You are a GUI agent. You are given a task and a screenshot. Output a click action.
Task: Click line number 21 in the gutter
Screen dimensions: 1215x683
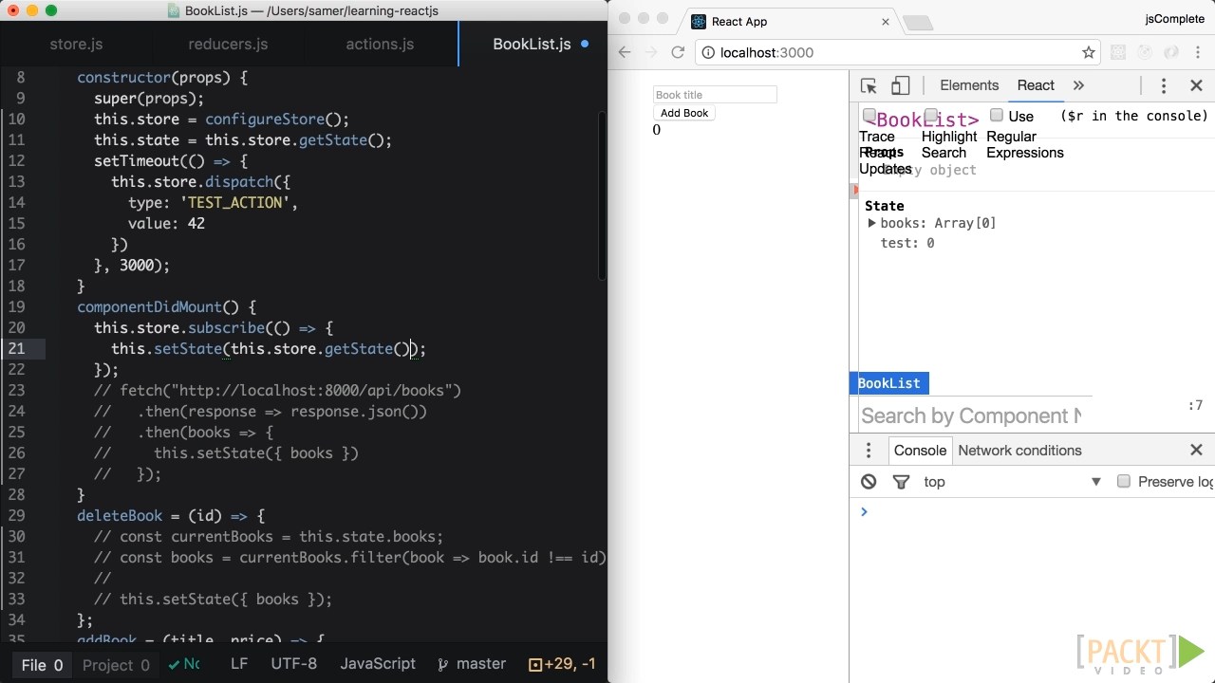point(16,349)
